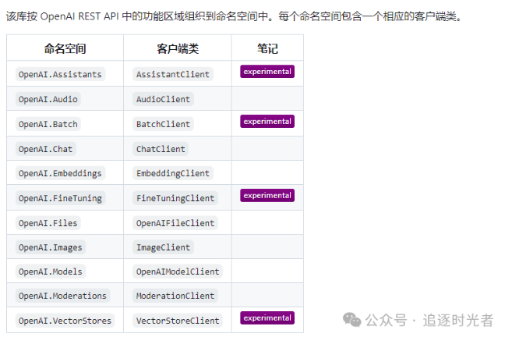Click the WeChat logo in the watermark
The width and height of the screenshot is (519, 344).
point(352,320)
